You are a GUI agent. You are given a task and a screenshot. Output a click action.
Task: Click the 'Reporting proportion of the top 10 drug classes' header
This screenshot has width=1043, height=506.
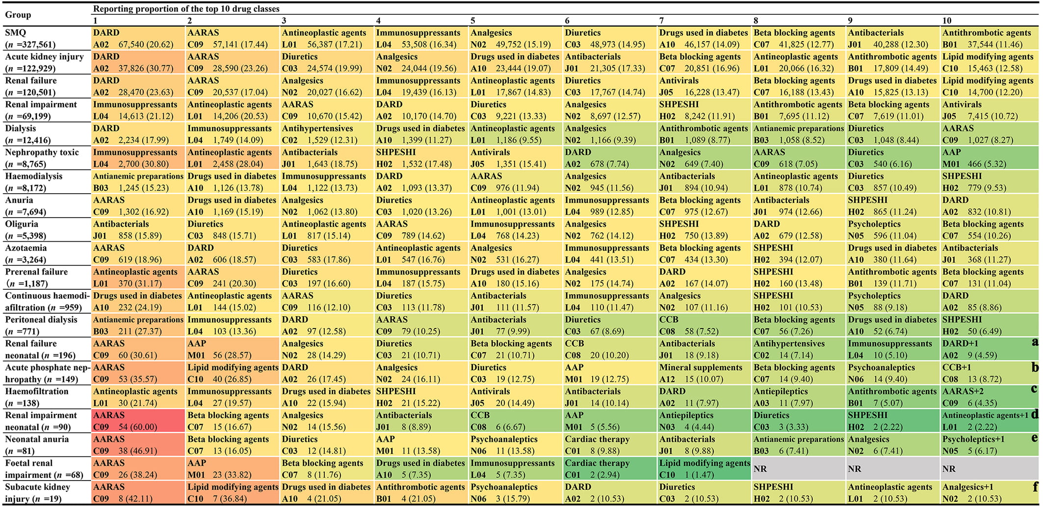coord(186,9)
